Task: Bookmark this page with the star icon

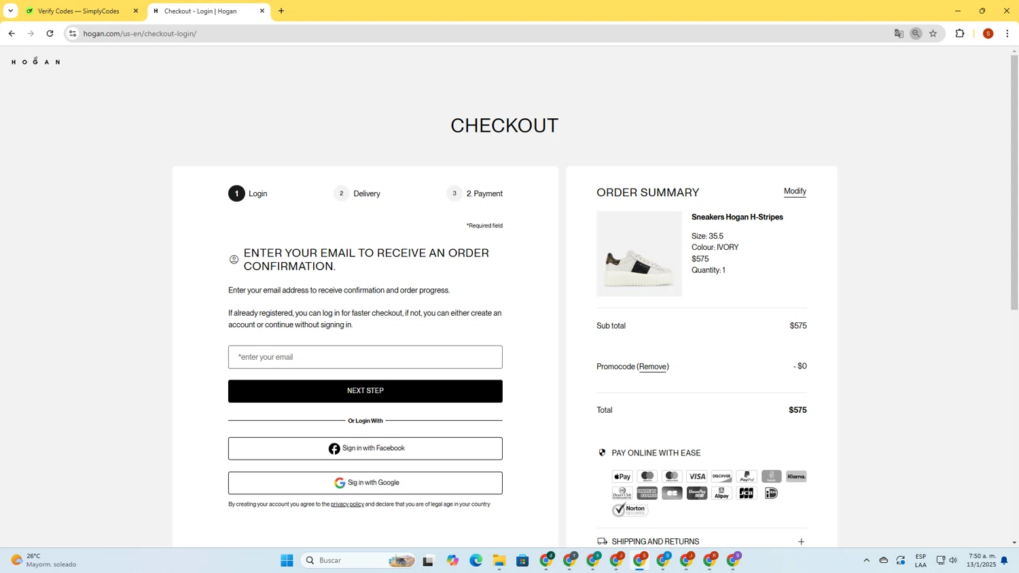Action: (x=933, y=33)
